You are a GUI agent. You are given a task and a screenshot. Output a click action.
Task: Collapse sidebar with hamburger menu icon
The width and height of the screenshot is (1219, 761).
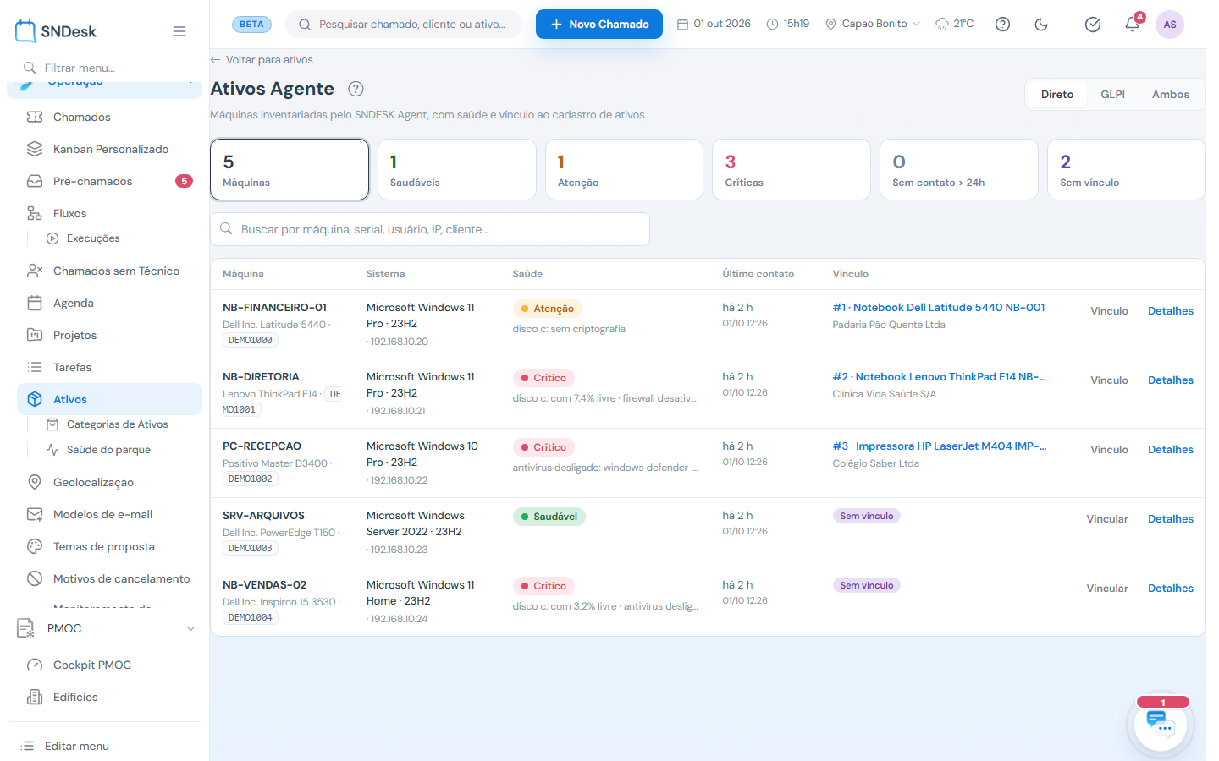179,31
